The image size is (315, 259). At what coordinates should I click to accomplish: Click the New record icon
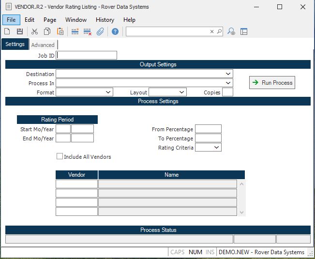(7, 31)
